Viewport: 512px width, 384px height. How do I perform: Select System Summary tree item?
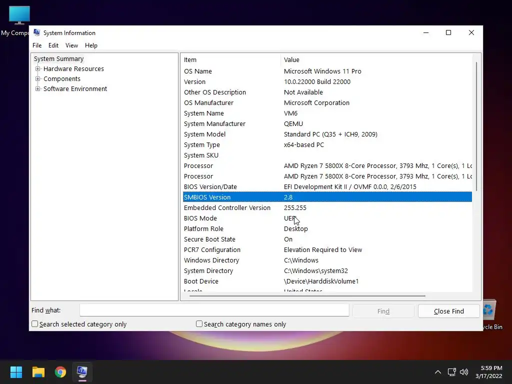[59, 59]
